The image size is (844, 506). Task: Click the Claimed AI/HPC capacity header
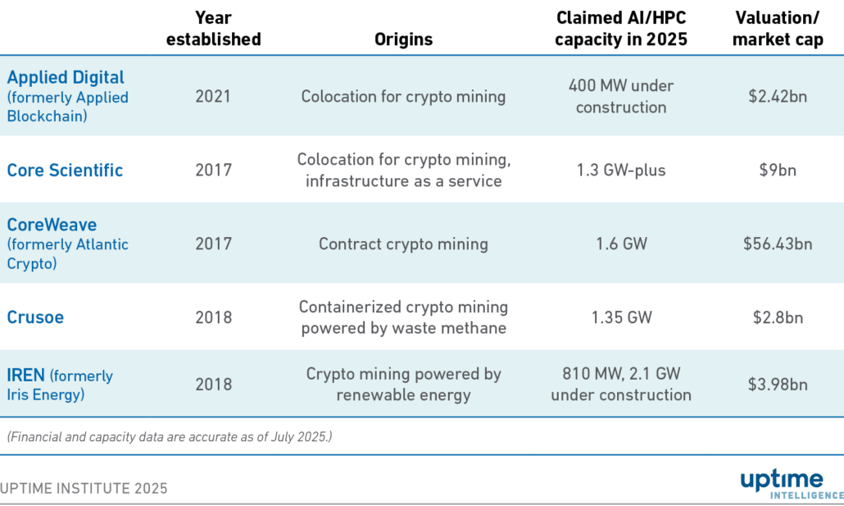pos(621,29)
